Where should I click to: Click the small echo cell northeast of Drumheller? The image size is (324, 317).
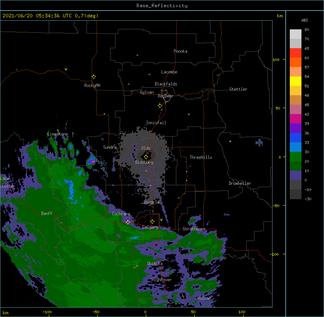[259, 142]
